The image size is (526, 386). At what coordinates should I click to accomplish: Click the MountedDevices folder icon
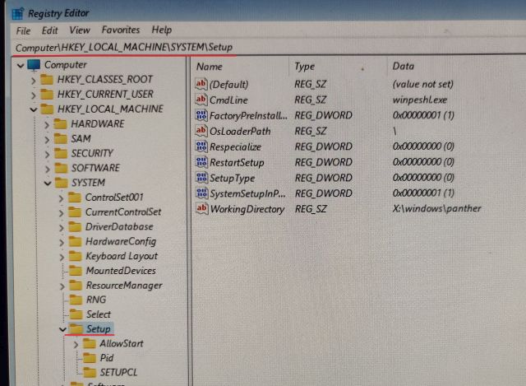click(x=76, y=271)
